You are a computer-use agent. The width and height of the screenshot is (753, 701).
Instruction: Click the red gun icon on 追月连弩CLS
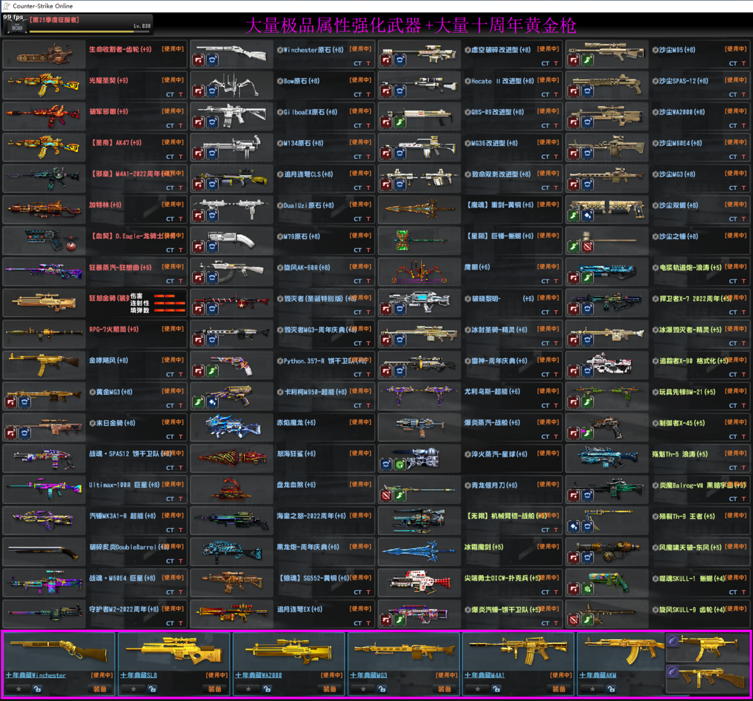tap(198, 184)
